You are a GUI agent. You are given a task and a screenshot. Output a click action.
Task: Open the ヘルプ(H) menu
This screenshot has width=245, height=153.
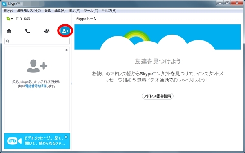click(x=109, y=11)
